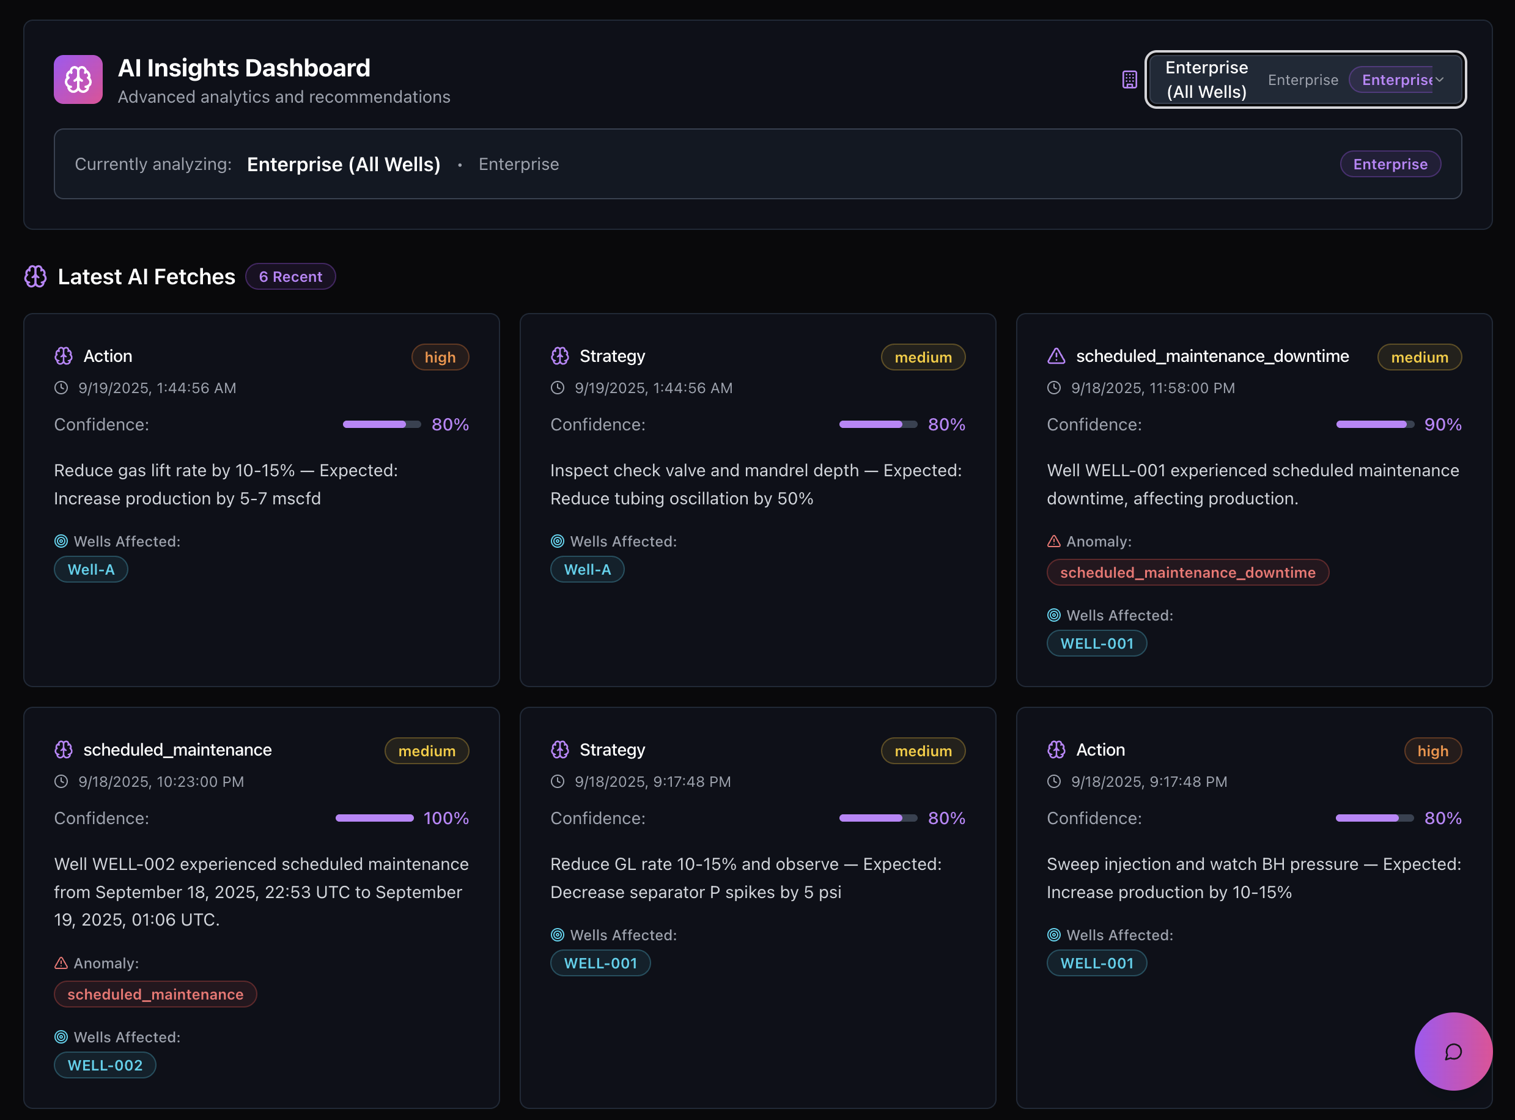Click the Well-A chip on the Action card
This screenshot has height=1120, width=1515.
pos(90,569)
